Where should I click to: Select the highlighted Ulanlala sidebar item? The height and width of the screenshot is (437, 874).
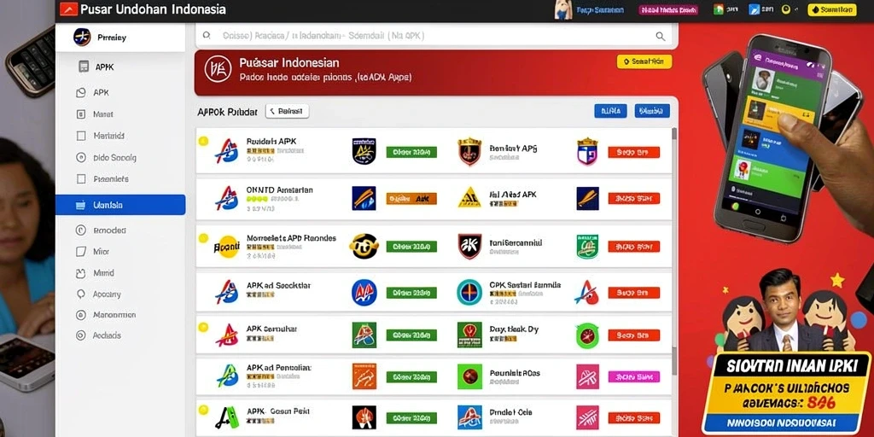click(120, 205)
